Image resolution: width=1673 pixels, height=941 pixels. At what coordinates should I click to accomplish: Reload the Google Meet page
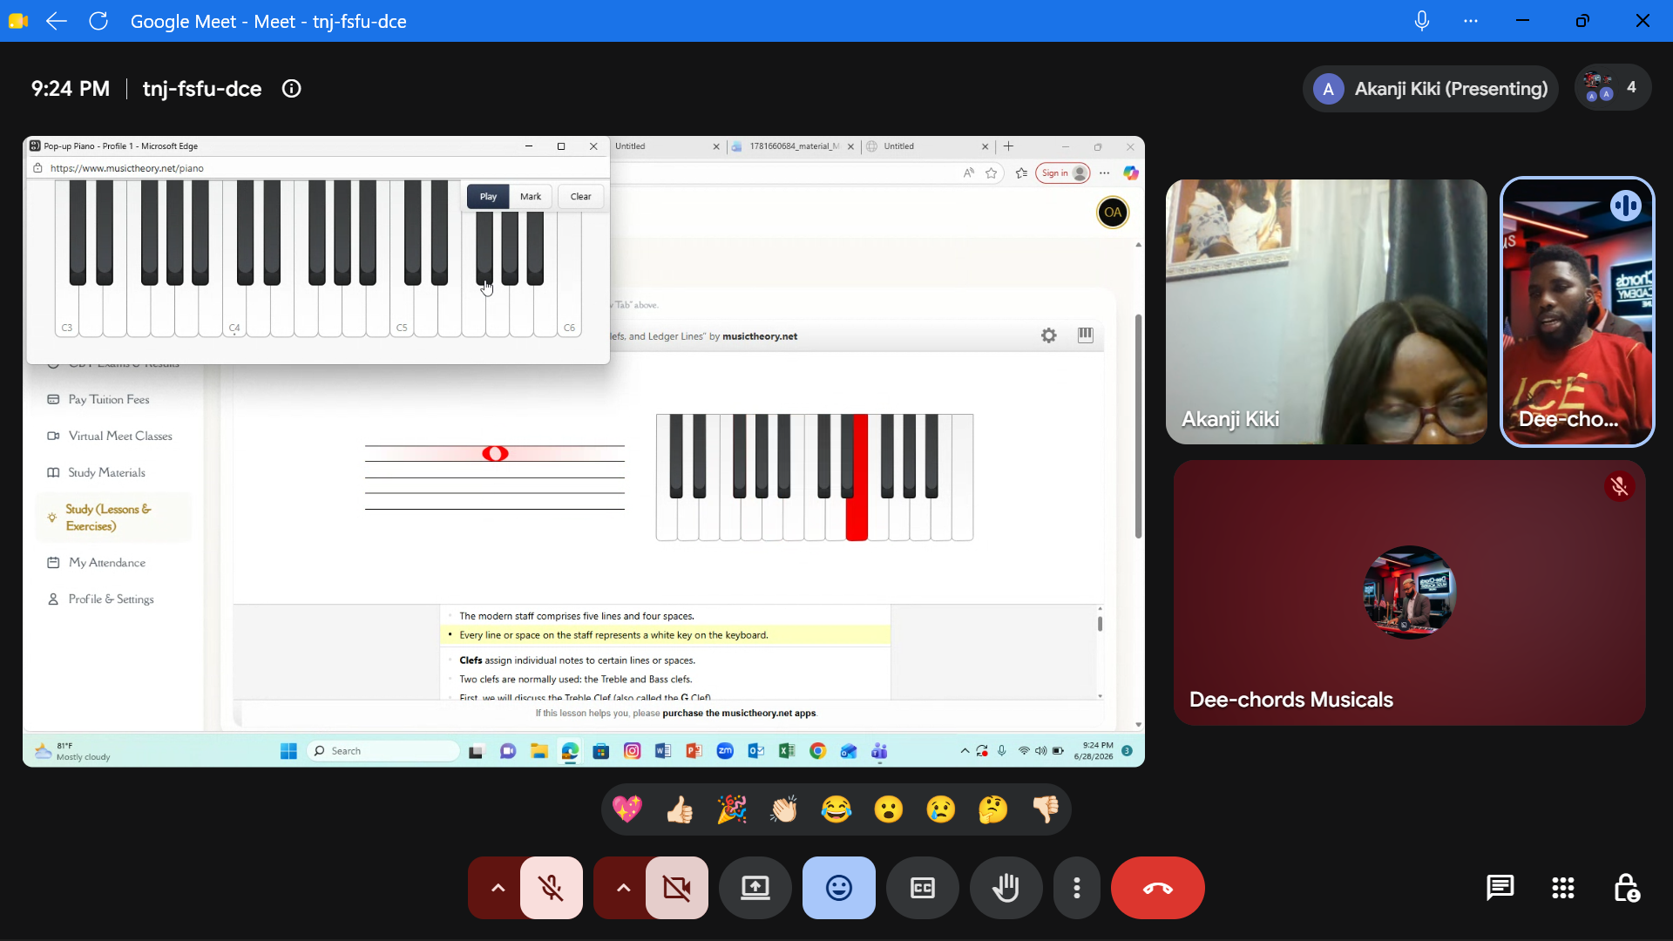98,21
